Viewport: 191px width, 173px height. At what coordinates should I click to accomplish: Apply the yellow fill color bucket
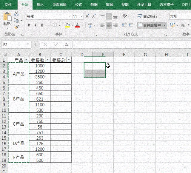67,25
